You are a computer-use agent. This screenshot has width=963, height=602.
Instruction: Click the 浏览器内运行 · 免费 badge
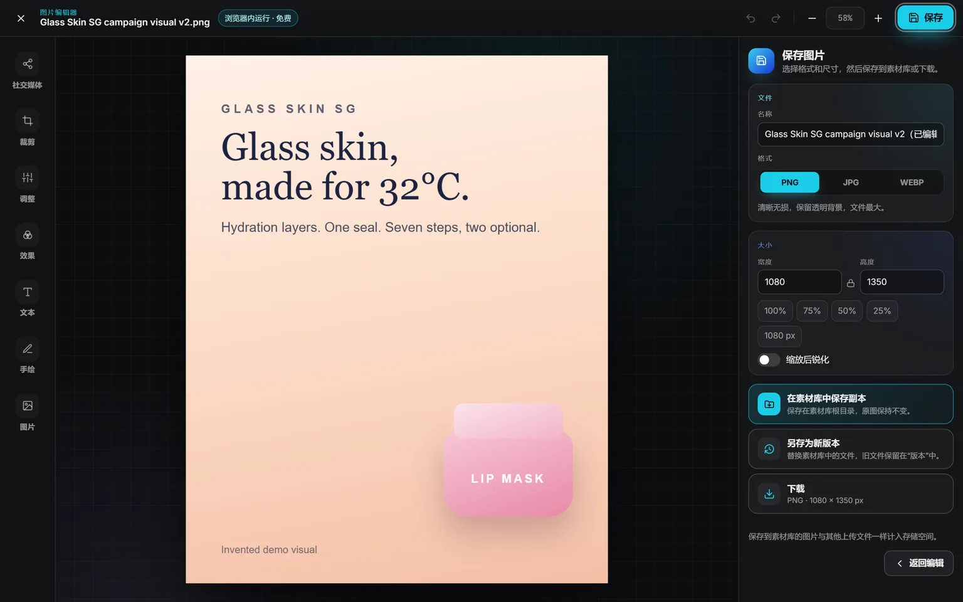[x=258, y=18]
